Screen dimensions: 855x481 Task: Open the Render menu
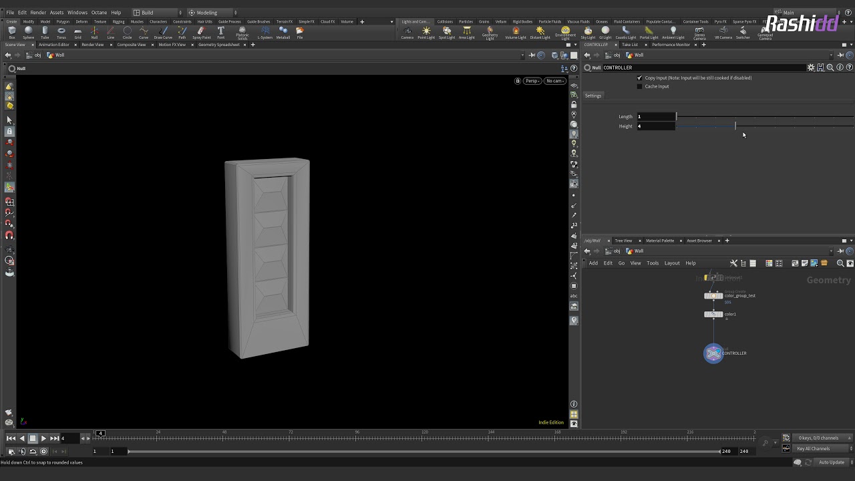(x=38, y=13)
